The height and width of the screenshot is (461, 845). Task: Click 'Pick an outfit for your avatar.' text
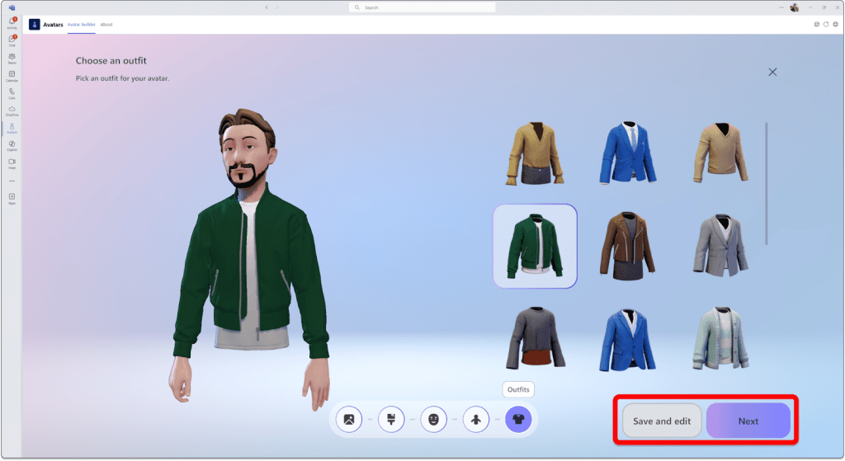click(x=122, y=78)
